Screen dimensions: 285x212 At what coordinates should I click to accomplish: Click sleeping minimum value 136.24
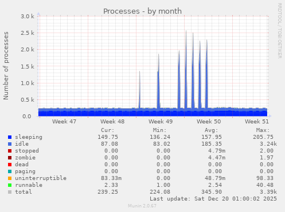160,137
